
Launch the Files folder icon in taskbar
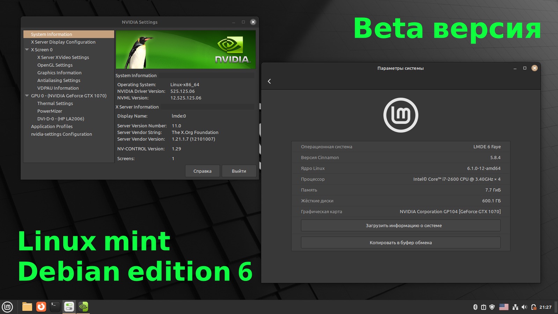(x=27, y=307)
